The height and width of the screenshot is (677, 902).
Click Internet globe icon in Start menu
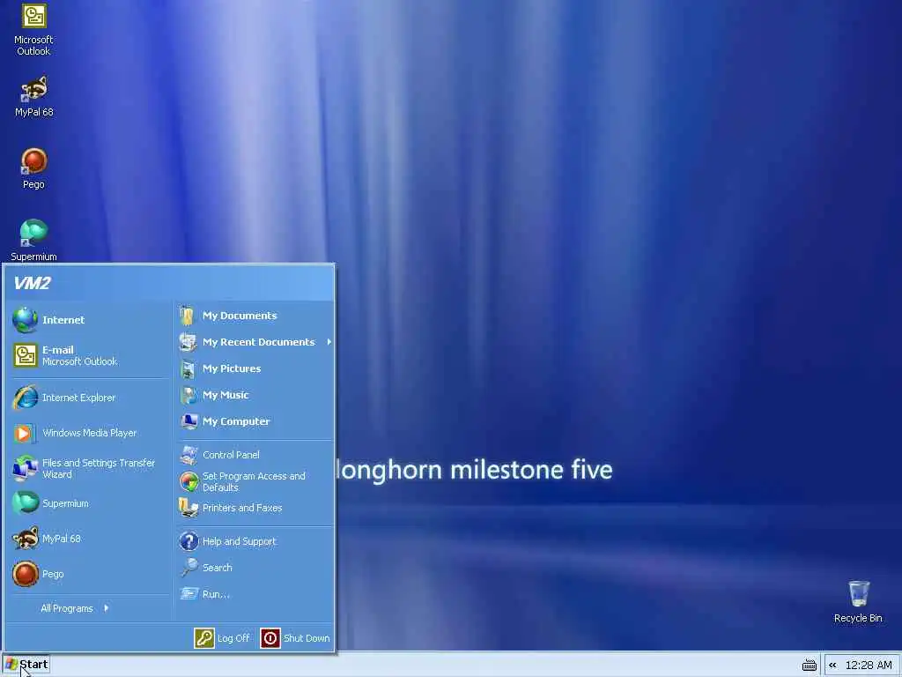pyautogui.click(x=26, y=320)
